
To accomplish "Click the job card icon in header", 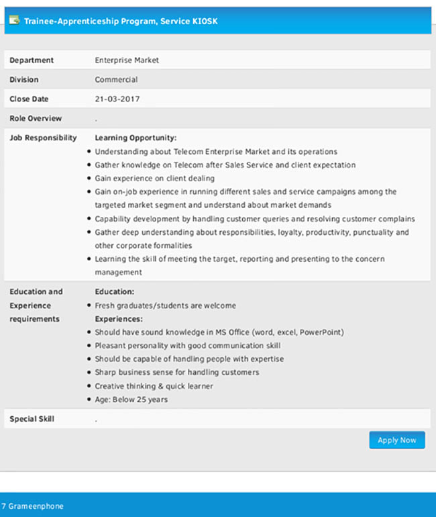I will coord(14,21).
